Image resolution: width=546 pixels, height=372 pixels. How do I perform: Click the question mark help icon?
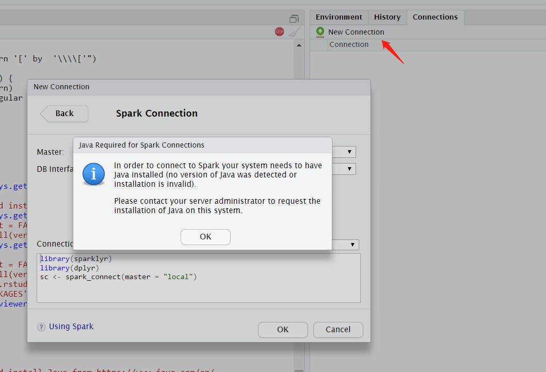[41, 327]
